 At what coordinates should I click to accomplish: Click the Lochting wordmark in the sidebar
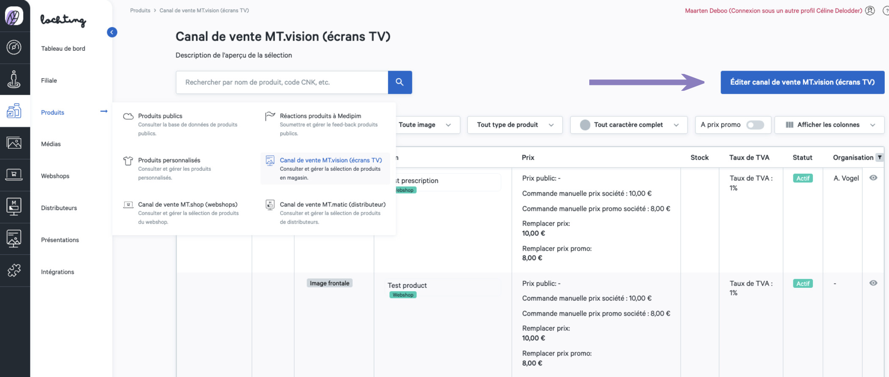click(63, 20)
